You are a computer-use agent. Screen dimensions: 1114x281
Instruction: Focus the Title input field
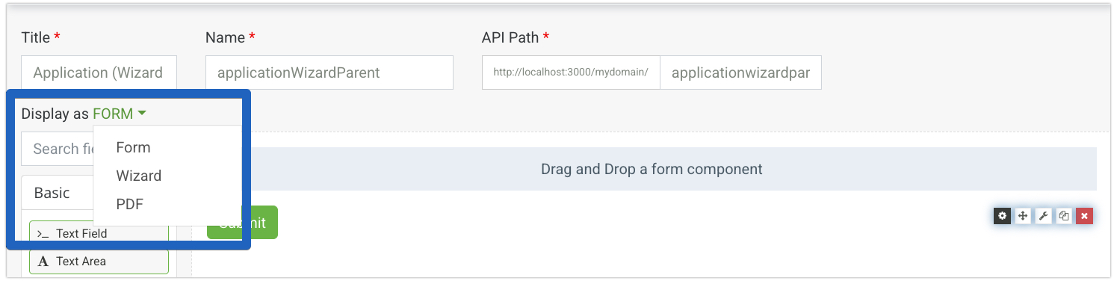pyautogui.click(x=99, y=72)
